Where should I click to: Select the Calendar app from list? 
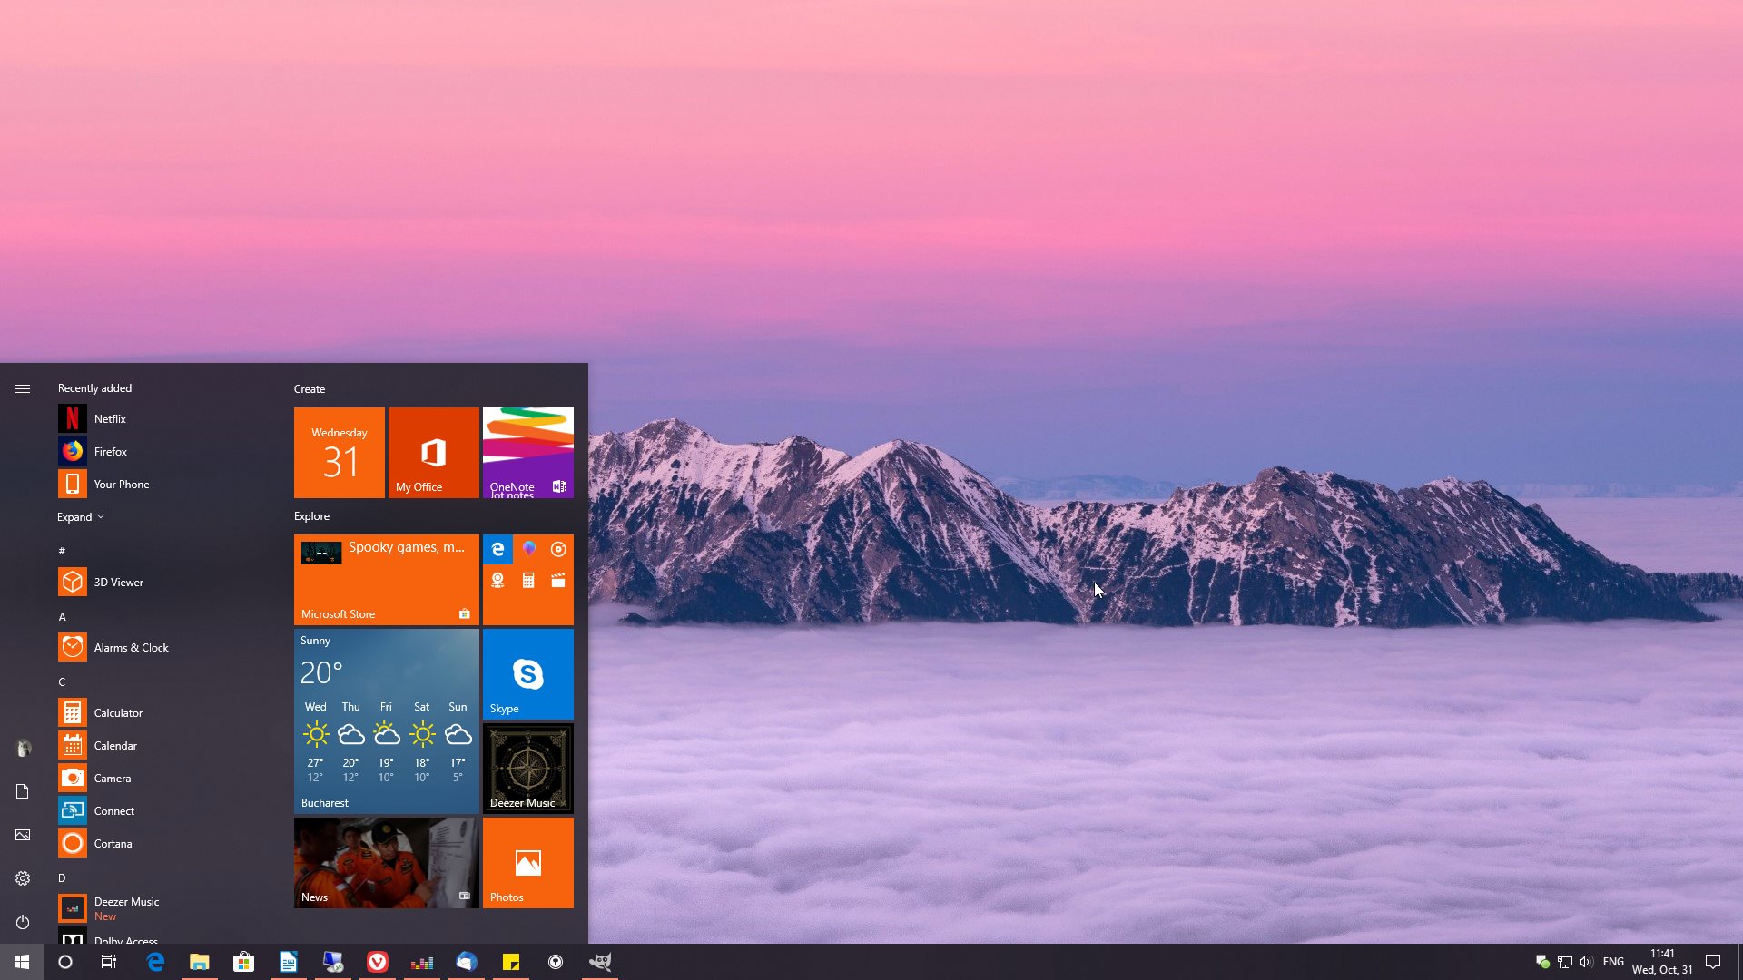click(115, 744)
